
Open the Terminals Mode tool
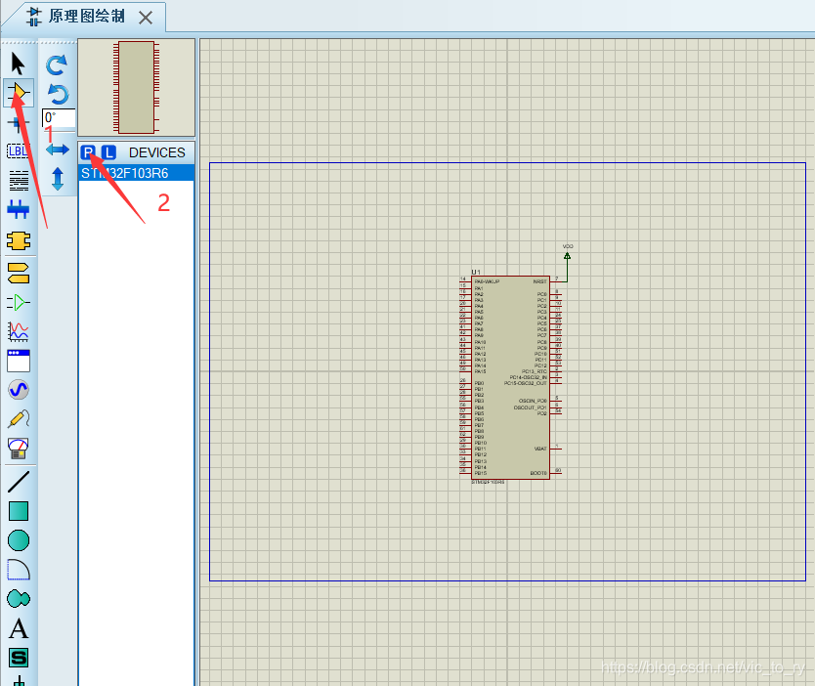(x=19, y=273)
